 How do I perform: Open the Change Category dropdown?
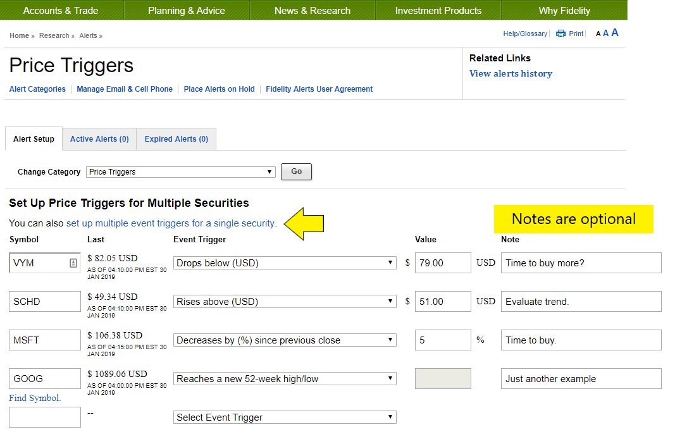coord(180,172)
